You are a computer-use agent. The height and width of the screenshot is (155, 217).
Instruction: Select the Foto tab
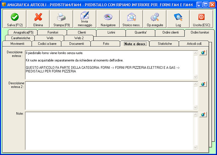coord(106,44)
